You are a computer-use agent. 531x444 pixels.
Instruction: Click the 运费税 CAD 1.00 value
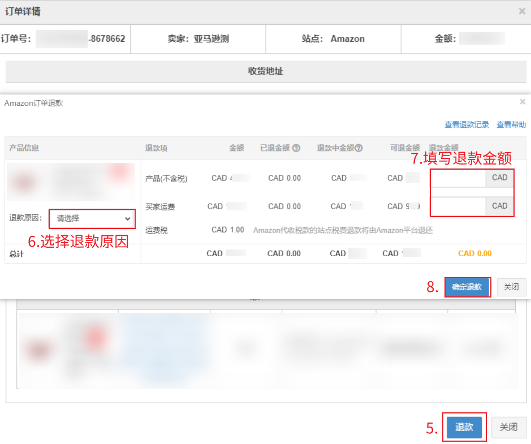(x=228, y=230)
